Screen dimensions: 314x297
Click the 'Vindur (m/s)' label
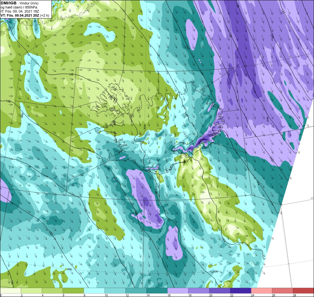[30, 3]
